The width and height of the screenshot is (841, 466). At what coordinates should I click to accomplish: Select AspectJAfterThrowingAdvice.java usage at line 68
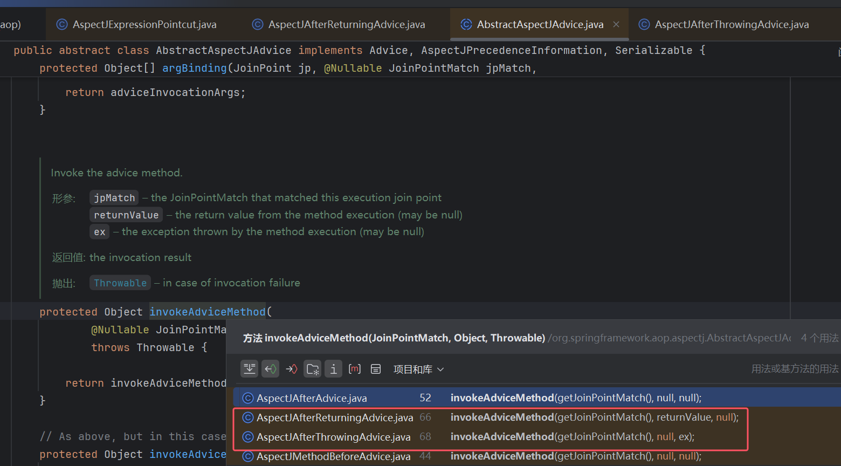tap(537, 437)
